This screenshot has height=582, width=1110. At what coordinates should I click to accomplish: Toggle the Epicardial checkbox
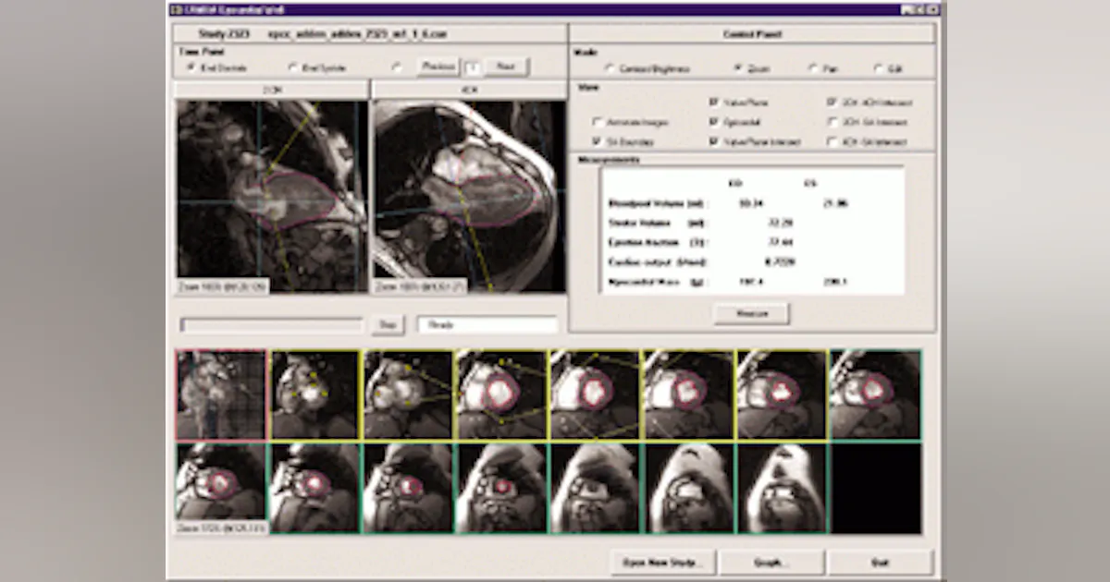pos(714,122)
